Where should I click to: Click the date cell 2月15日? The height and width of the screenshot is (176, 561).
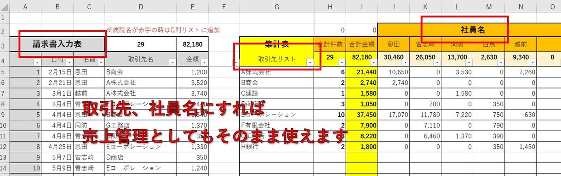pos(57,72)
